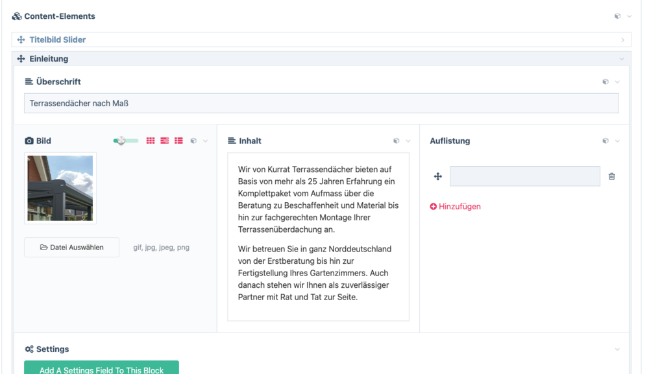Click the Überschrift text field
This screenshot has height=374, width=649.
click(321, 103)
